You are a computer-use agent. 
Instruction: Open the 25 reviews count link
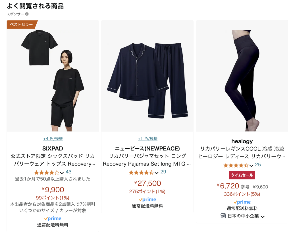click(x=258, y=165)
